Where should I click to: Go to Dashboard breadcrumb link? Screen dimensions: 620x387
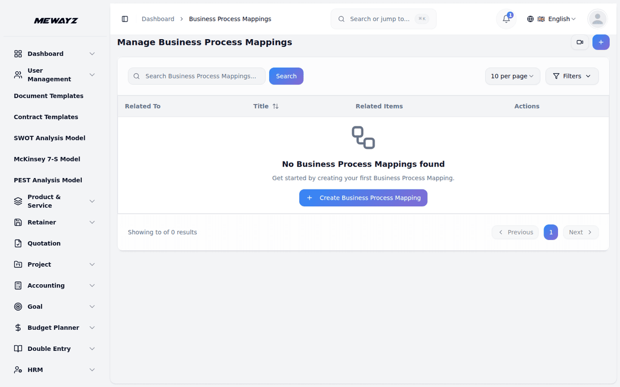point(158,19)
